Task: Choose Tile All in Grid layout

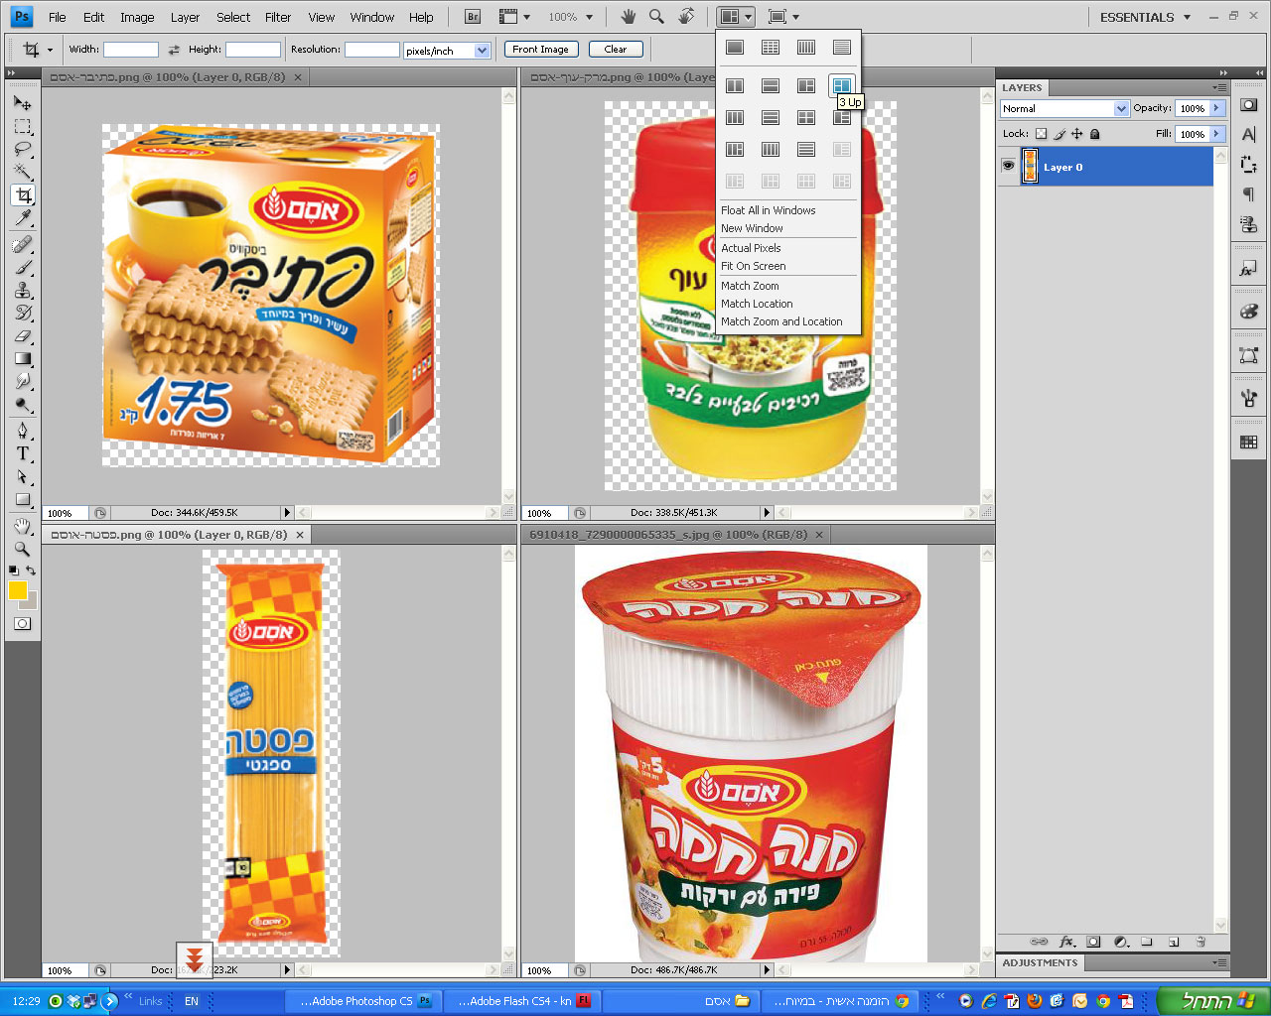Action: tap(771, 47)
